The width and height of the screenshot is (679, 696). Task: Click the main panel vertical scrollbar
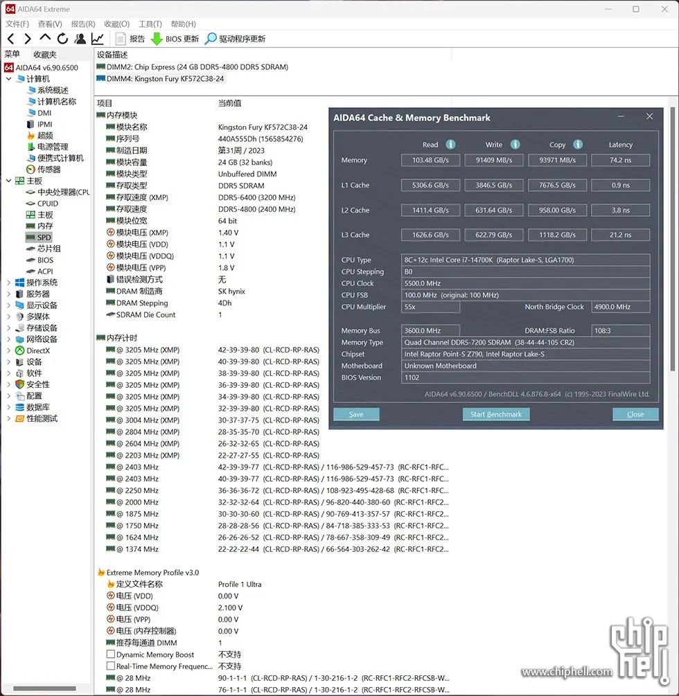673,240
